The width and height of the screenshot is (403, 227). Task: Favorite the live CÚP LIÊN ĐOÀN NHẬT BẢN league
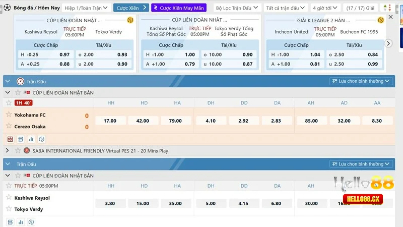pos(18,92)
